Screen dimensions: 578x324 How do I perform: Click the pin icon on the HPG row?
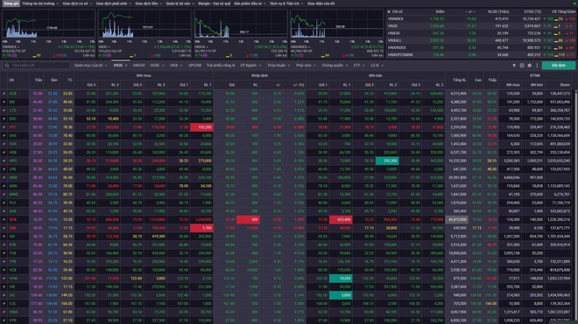pyautogui.click(x=4, y=161)
